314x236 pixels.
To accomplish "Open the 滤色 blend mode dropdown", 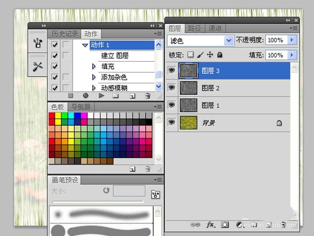I will pyautogui.click(x=201, y=41).
